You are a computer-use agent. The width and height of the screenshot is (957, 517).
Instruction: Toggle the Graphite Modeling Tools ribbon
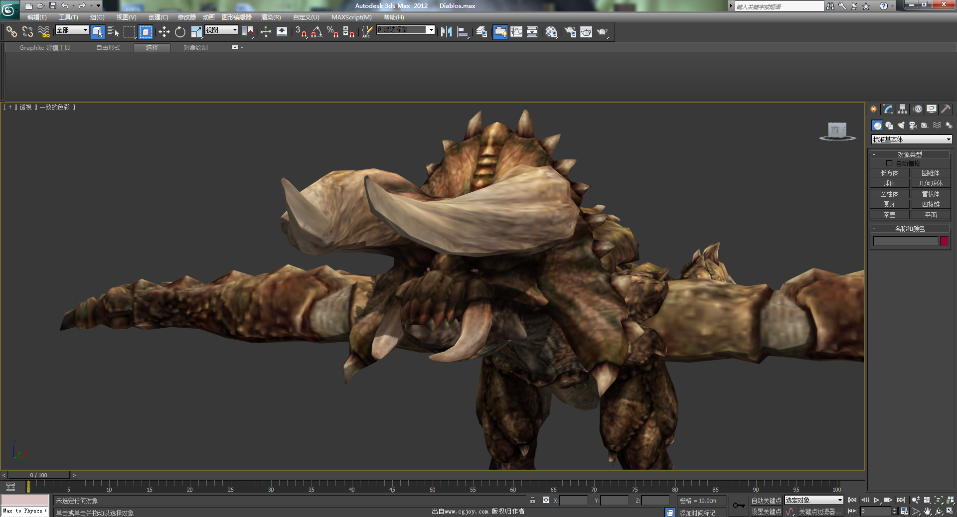(500, 32)
